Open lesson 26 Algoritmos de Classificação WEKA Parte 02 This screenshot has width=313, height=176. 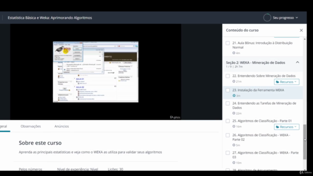point(261,137)
